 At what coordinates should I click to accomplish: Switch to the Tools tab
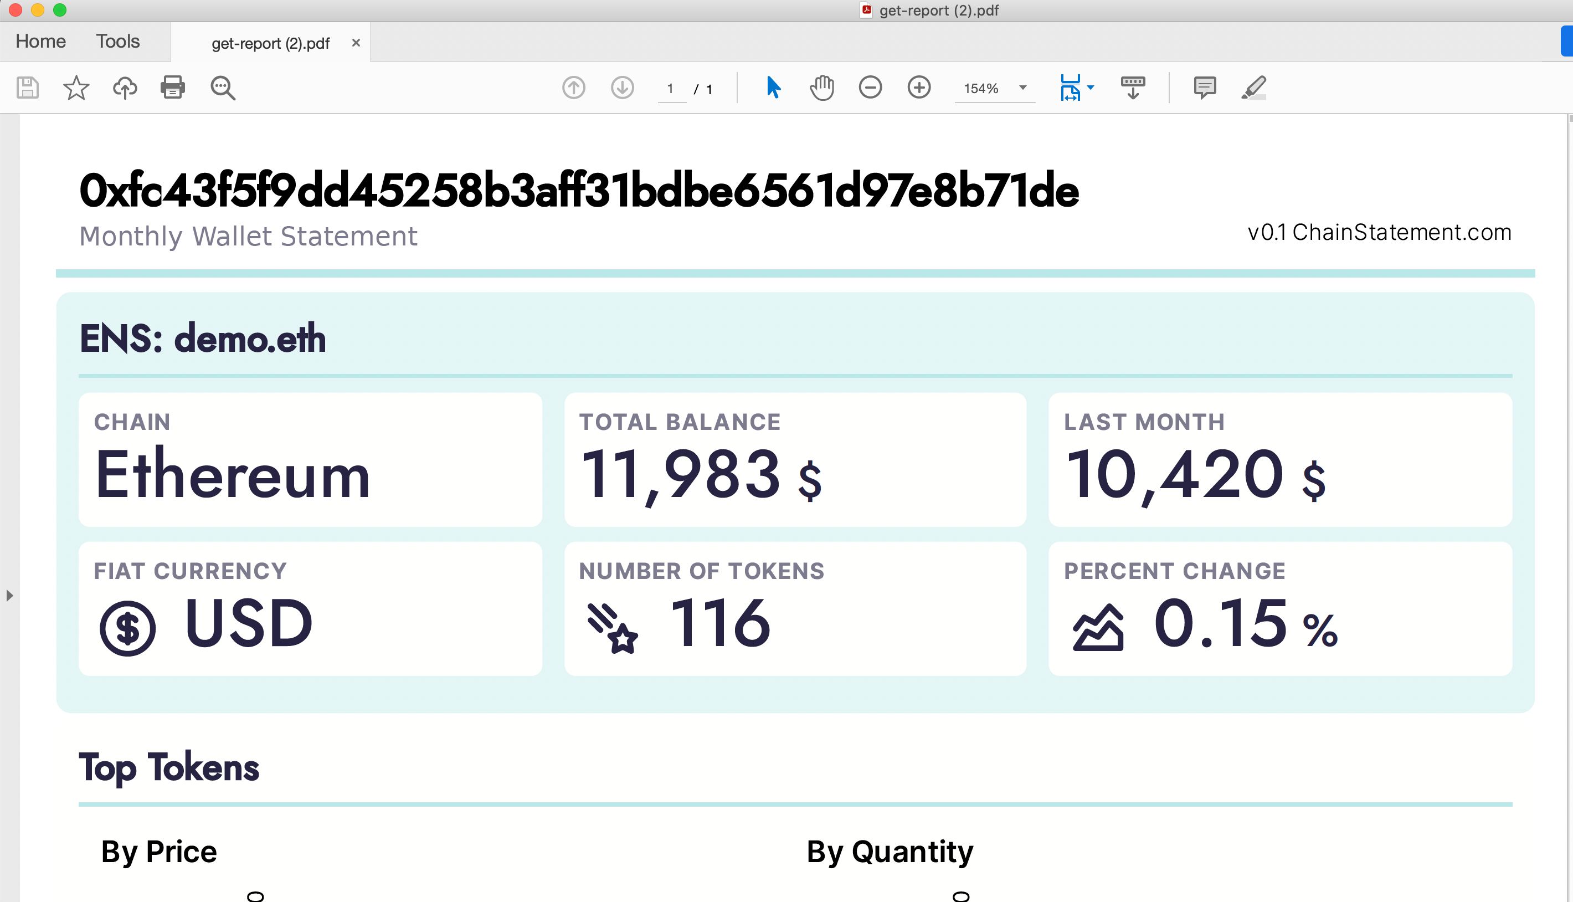[117, 42]
